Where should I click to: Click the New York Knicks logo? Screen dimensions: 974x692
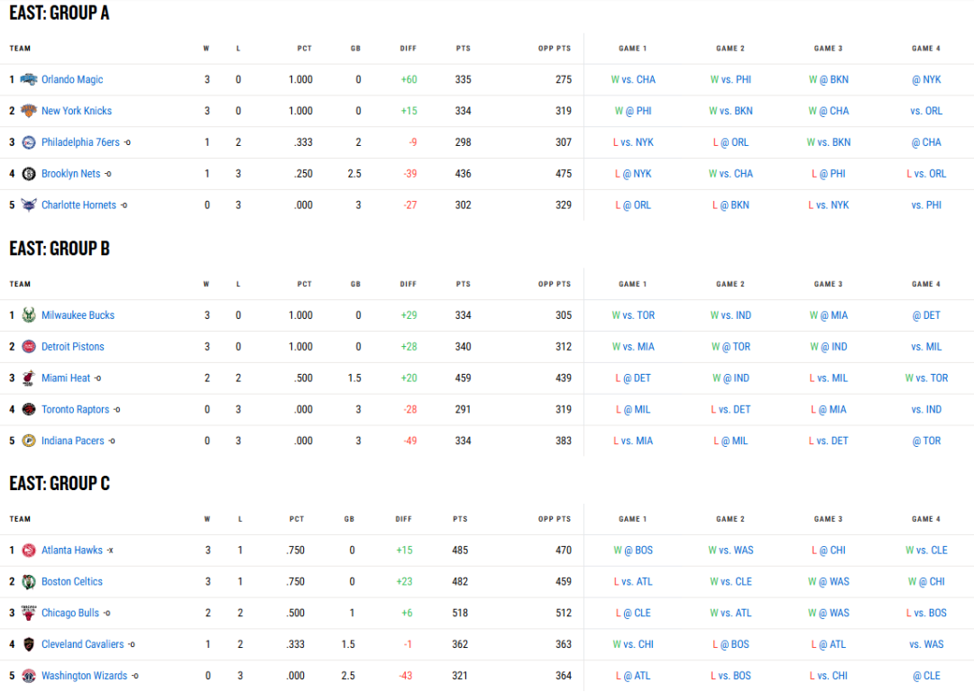click(x=29, y=111)
